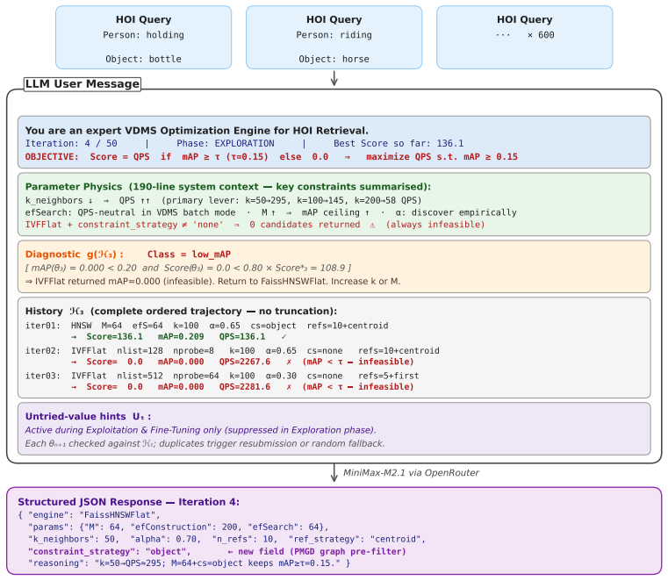Click the constraint_strategy object JSON line
This screenshot has height=581, width=668.
(x=110, y=552)
